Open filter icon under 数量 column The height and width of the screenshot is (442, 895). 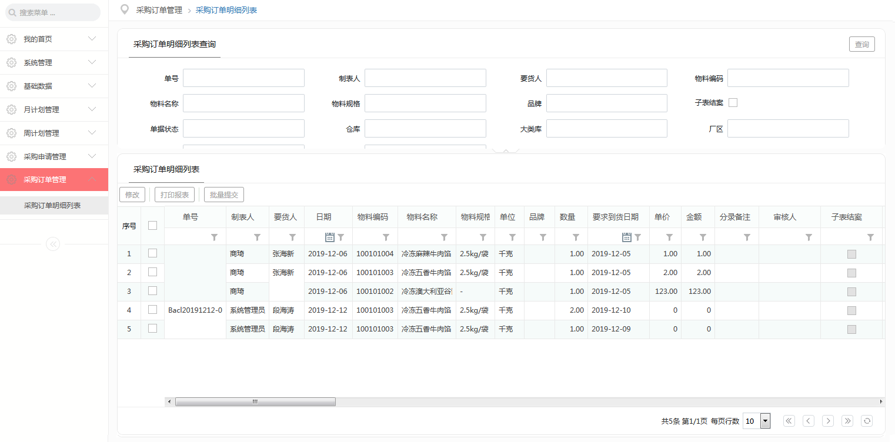576,237
